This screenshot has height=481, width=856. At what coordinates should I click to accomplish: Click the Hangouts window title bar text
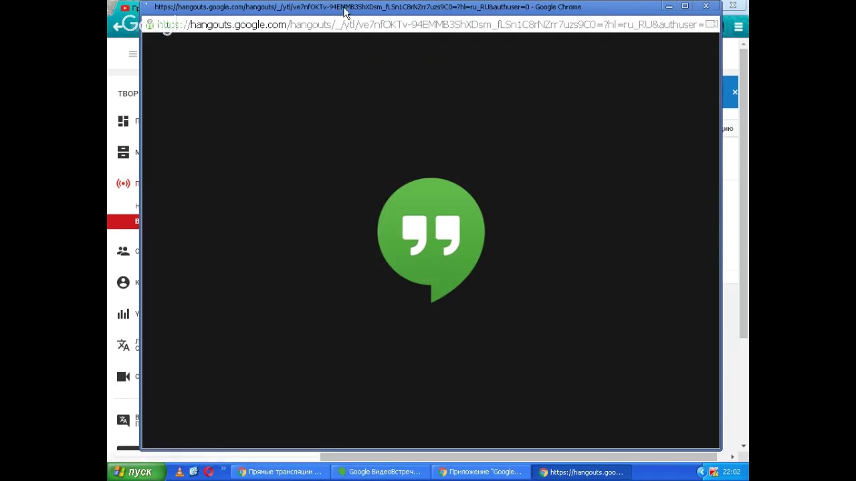[368, 7]
